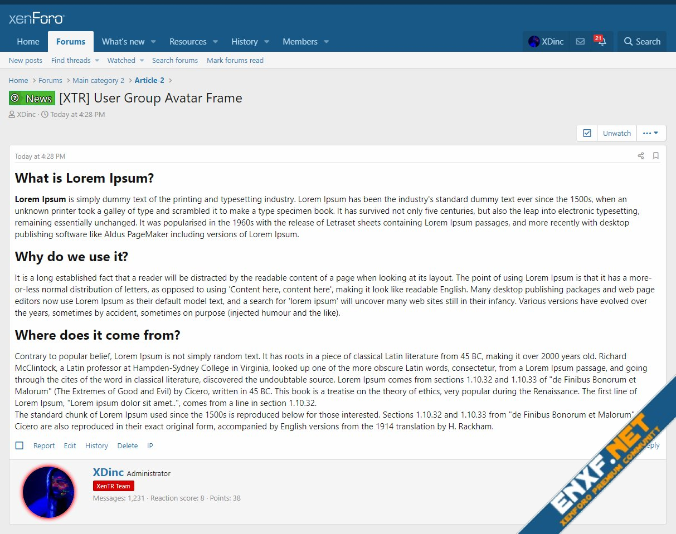
Task: Open Search with the magnifier button
Action: tap(642, 42)
